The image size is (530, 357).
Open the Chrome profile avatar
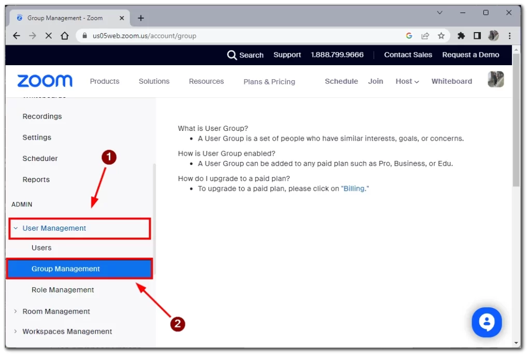pyautogui.click(x=493, y=36)
